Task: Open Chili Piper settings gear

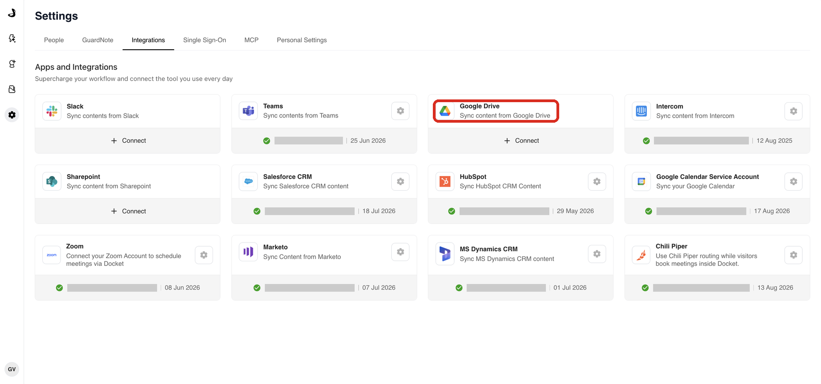Action: [x=794, y=255]
